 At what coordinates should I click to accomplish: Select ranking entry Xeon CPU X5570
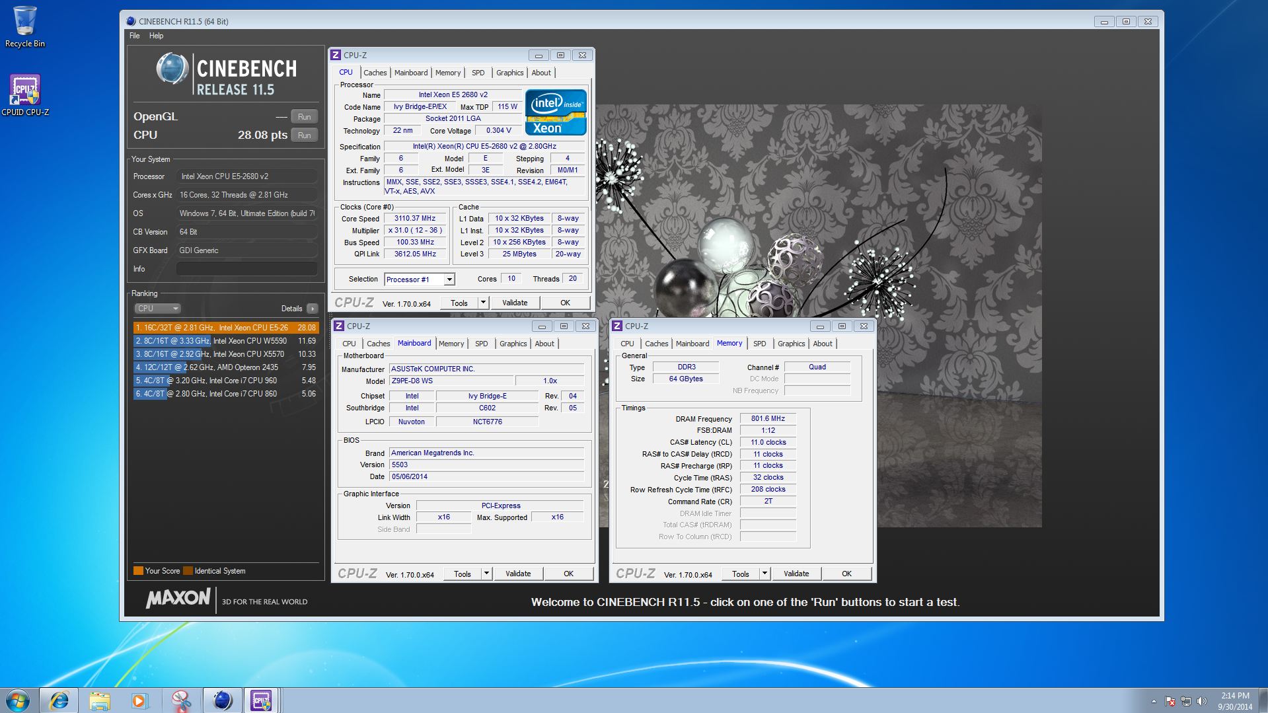[225, 354]
